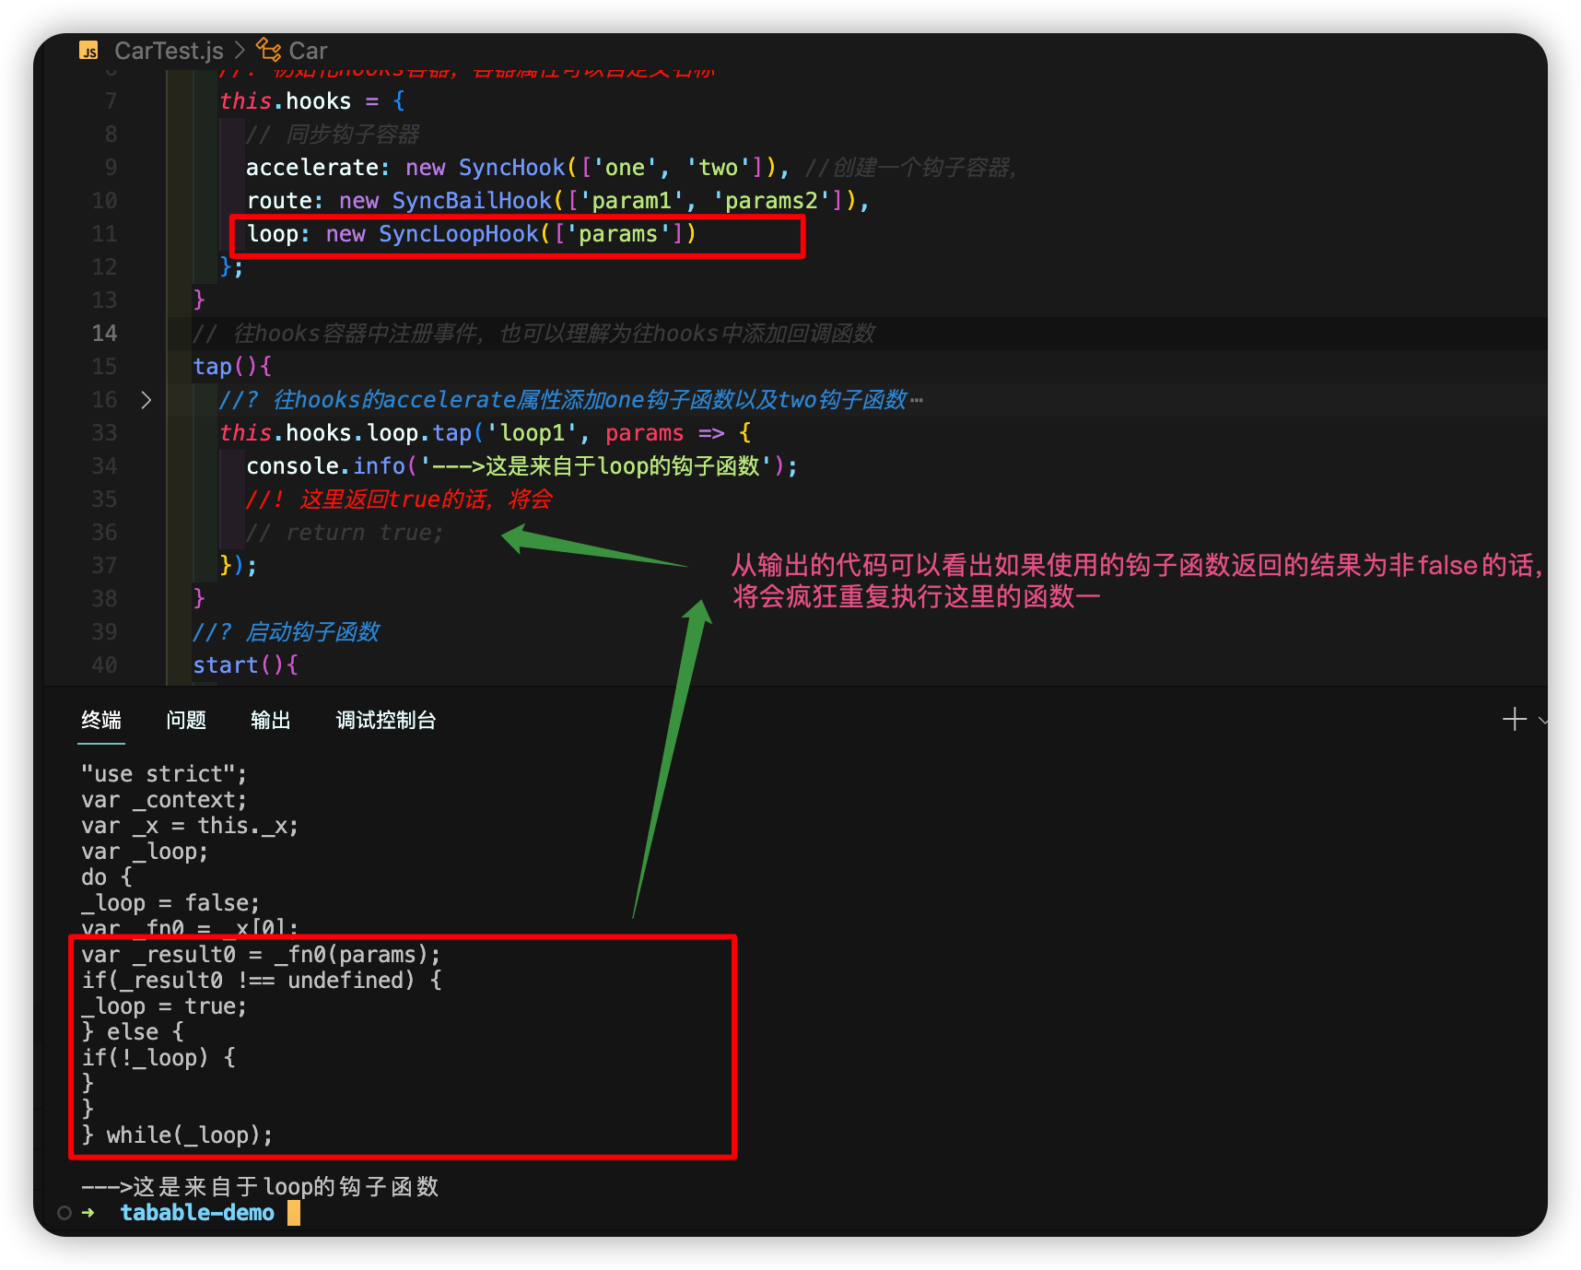Click '_loop = false;' terminal output line
This screenshot has height=1270, width=1581.
click(x=170, y=902)
